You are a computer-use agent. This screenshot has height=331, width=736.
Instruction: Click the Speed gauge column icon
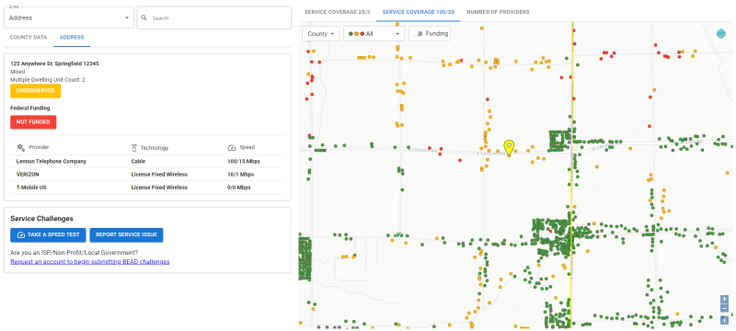[232, 147]
